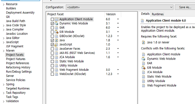Click the Application Client module document icon
Screen dimensions: 195x104
(x=57, y=19)
